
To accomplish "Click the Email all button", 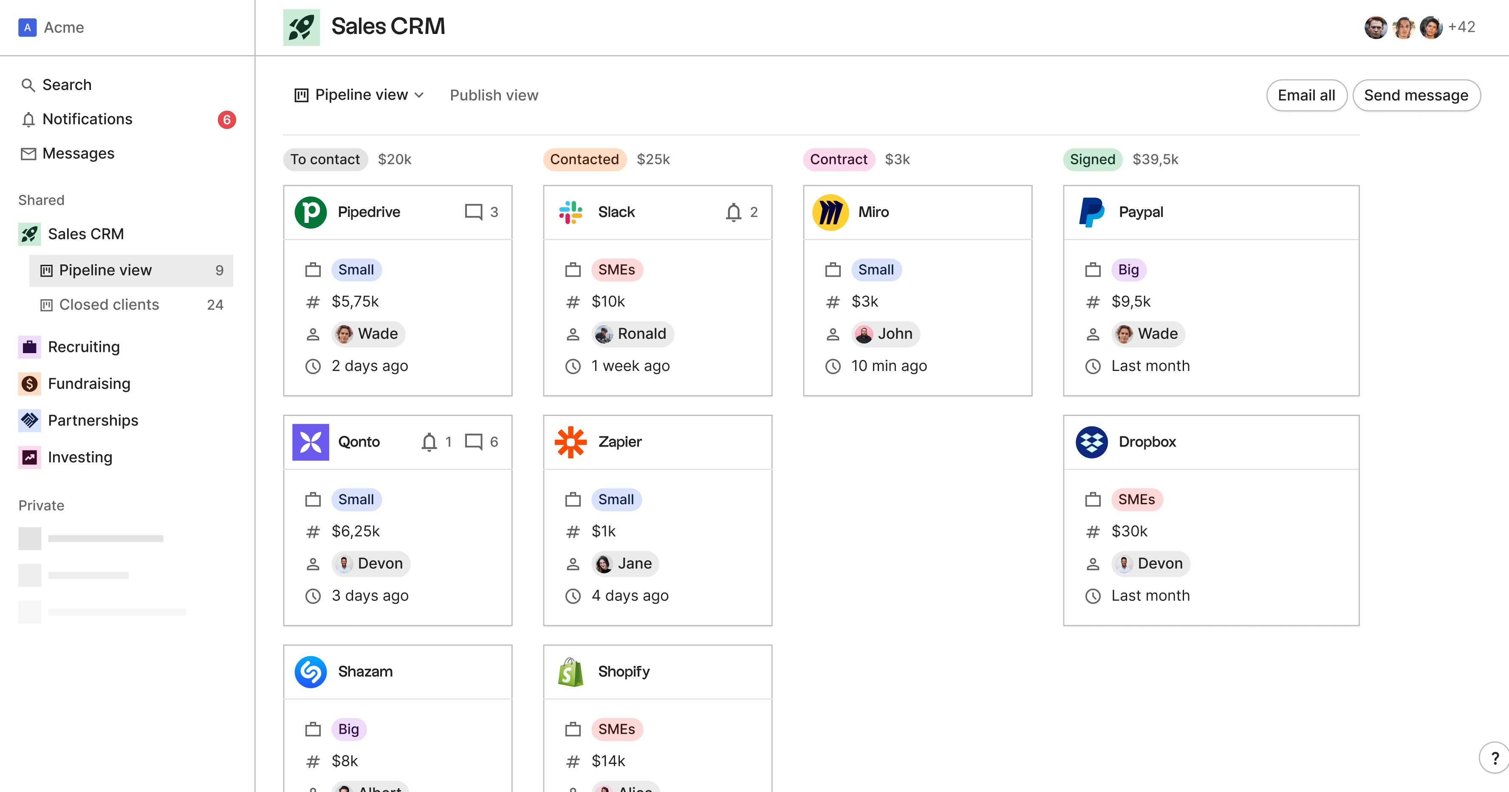I will 1306,95.
